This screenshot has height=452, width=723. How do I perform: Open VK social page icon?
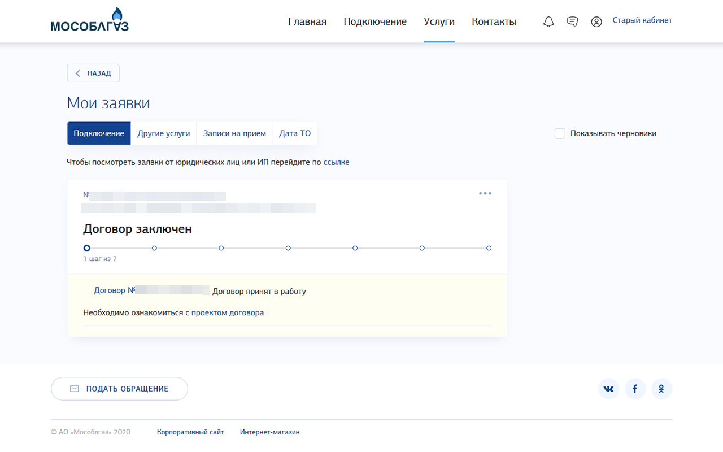(609, 389)
